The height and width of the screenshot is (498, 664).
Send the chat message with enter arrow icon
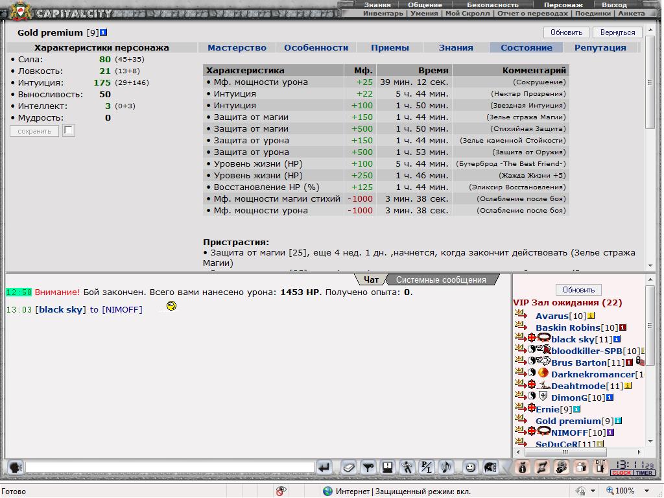pos(324,468)
